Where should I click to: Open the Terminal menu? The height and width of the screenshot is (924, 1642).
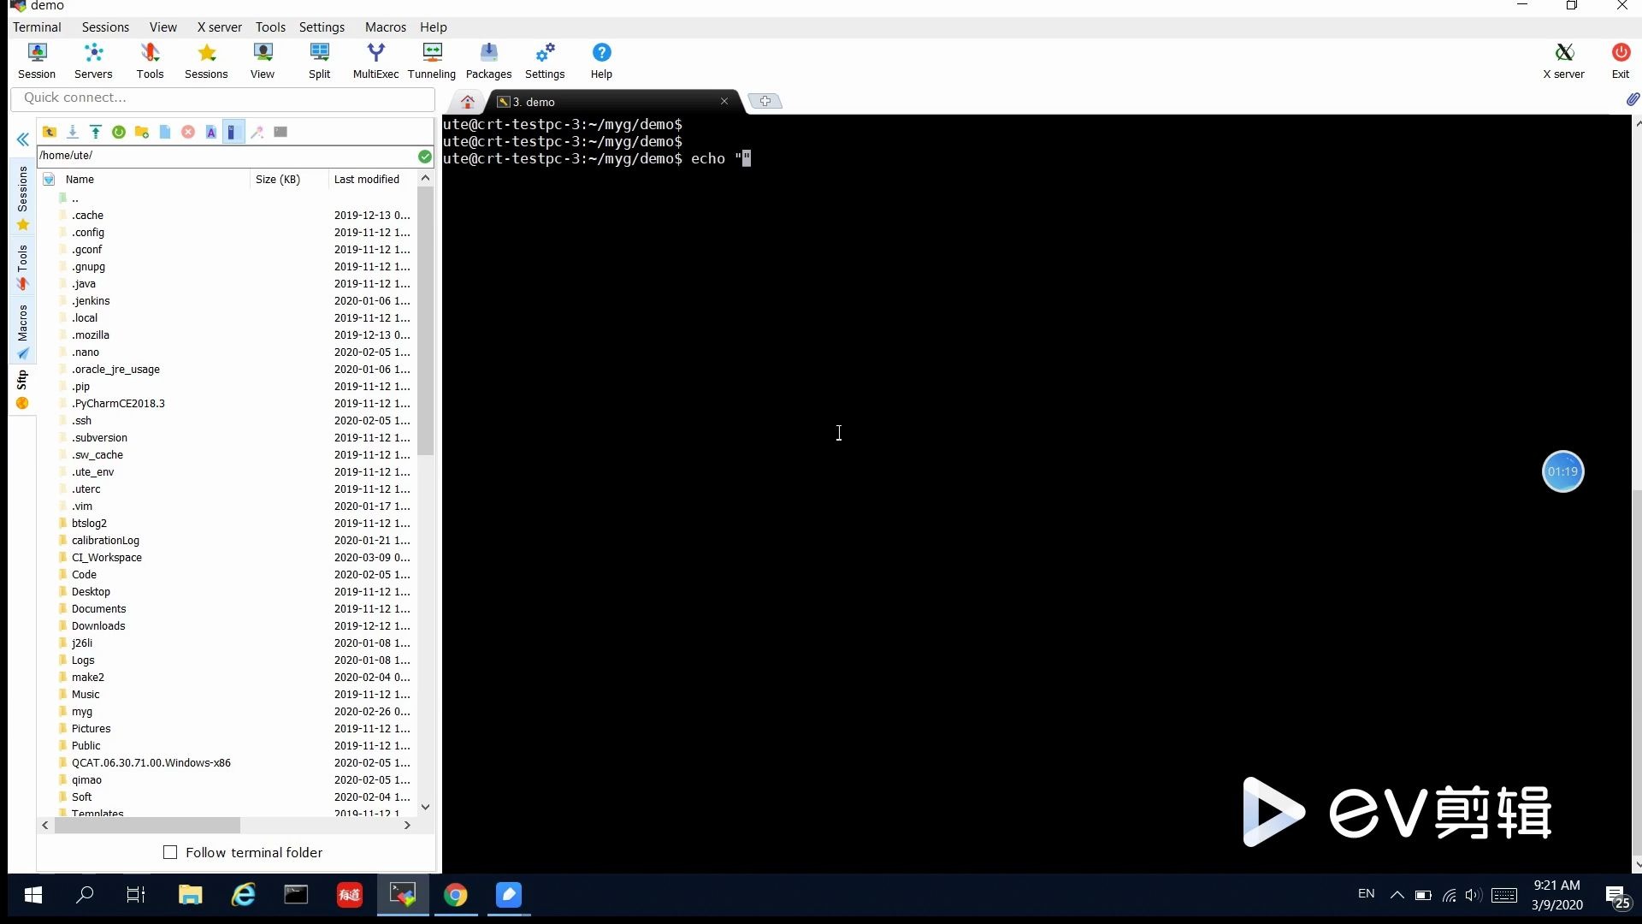coord(38,27)
